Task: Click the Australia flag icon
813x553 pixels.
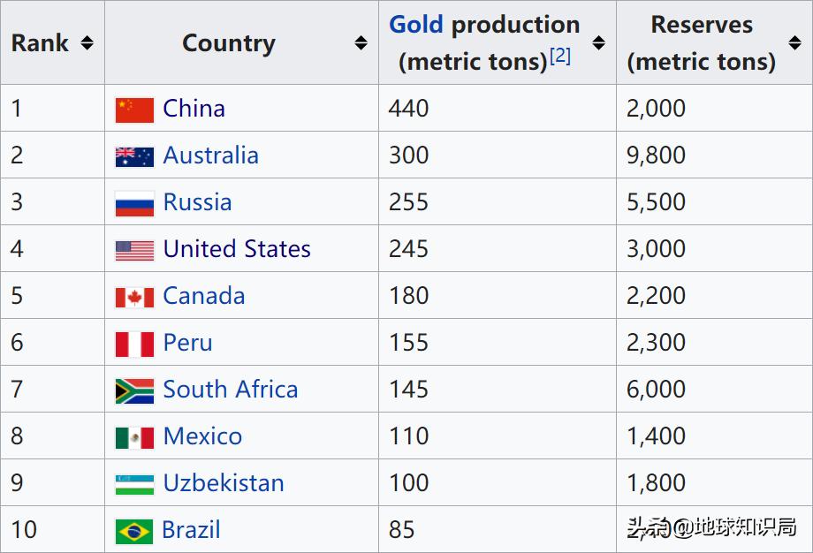Action: coord(134,156)
